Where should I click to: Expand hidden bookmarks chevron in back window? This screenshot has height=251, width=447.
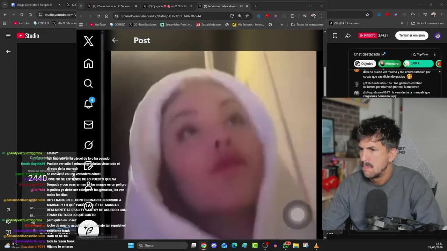click(x=402, y=23)
